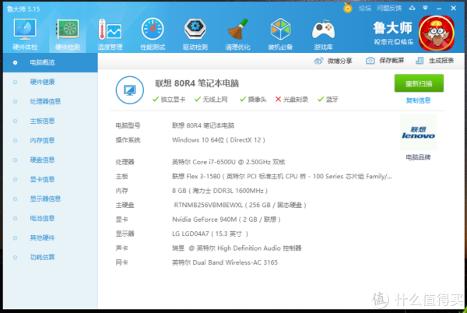467x313 pixels.
Task: Click the 独立显卡 checkmark feature
Action: point(169,100)
